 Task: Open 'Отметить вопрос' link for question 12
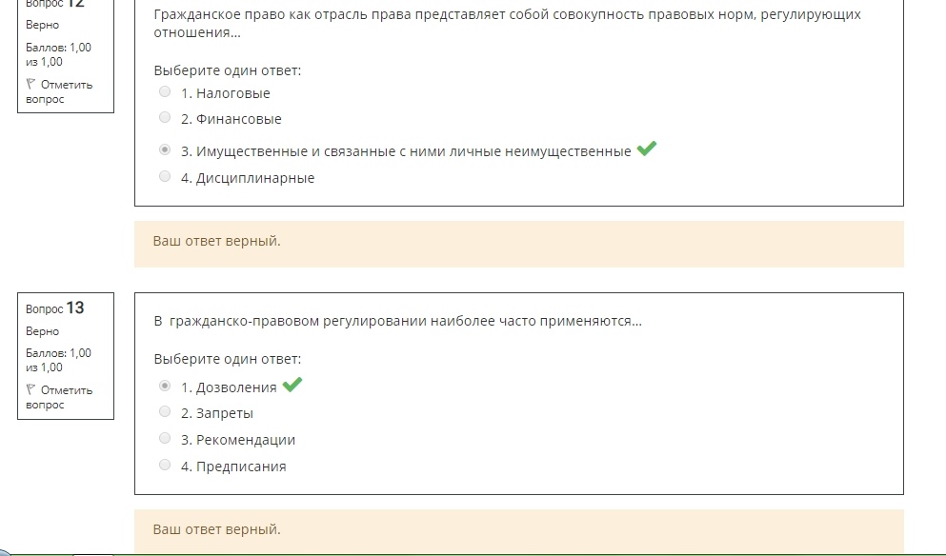(x=59, y=91)
